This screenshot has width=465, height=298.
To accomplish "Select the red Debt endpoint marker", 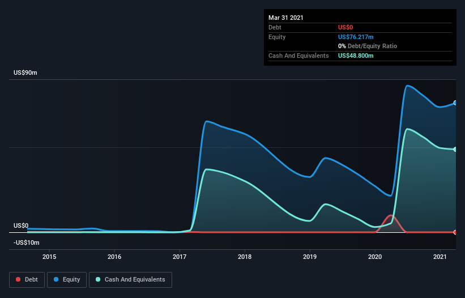I will [455, 232].
